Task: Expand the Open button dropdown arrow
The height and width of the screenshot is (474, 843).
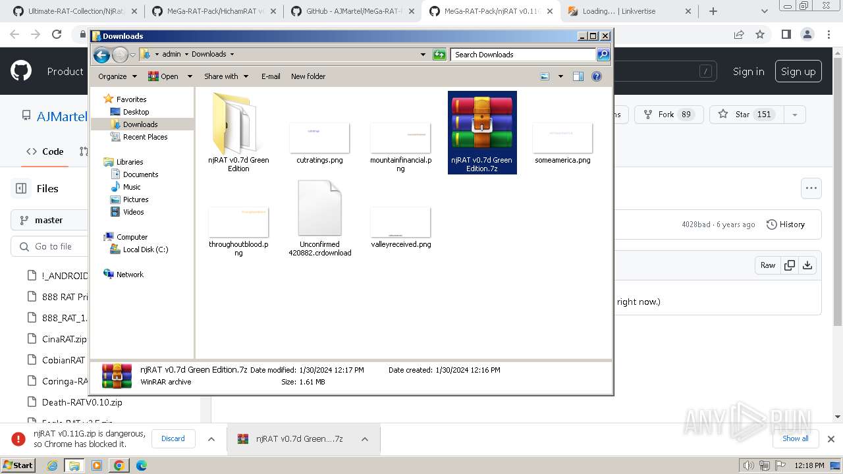Action: coord(190,76)
